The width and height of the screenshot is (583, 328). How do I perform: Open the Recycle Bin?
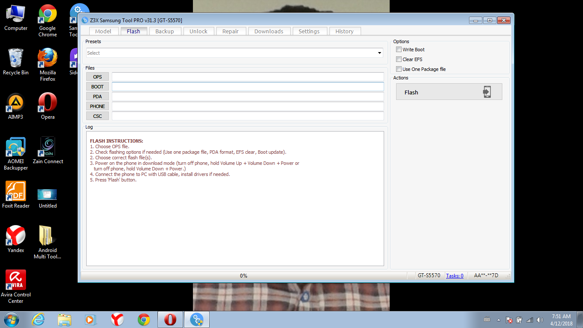click(16, 62)
